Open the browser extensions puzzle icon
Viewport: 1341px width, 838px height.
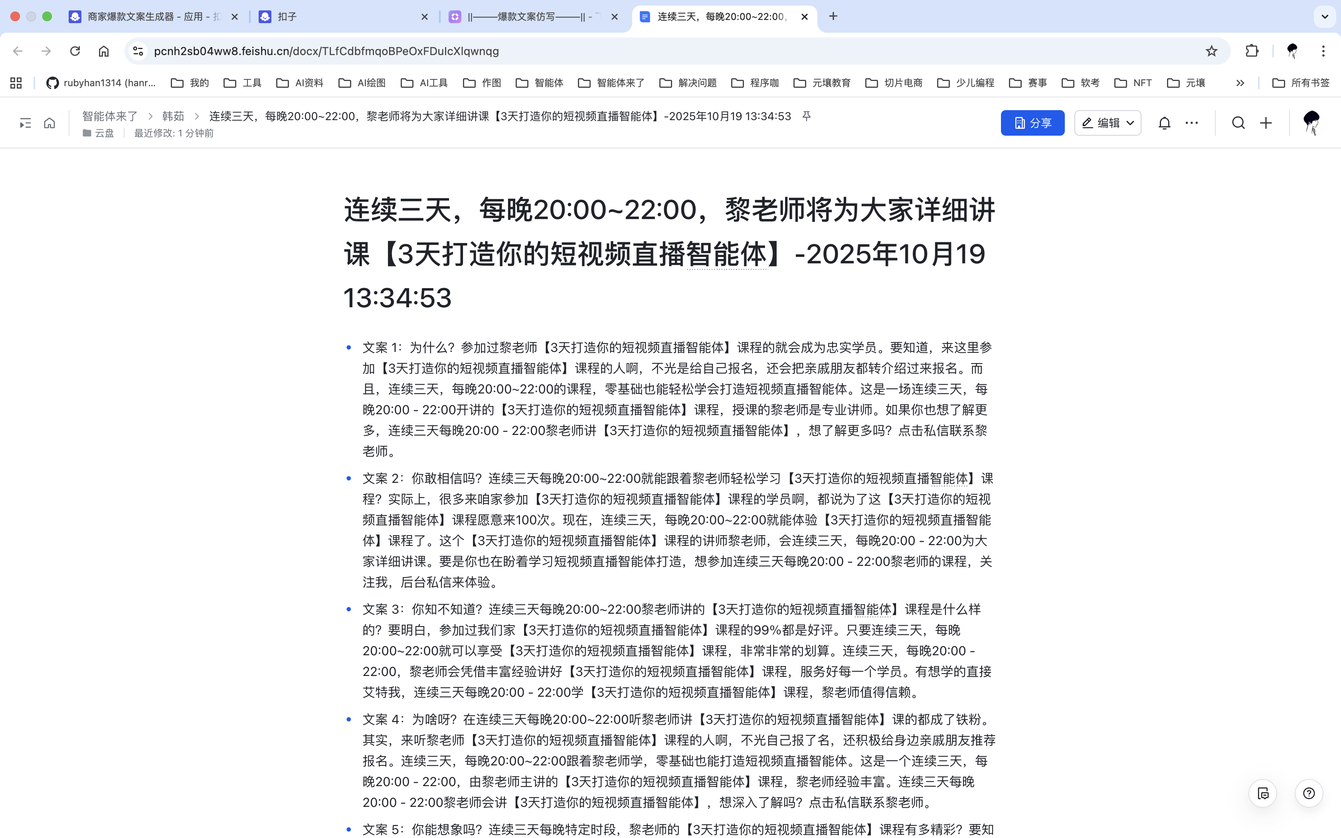[1252, 51]
